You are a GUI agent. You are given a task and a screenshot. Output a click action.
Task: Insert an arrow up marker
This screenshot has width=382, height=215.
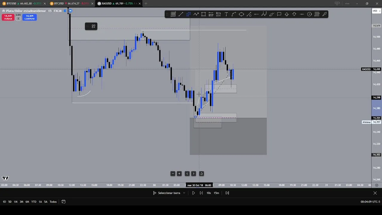point(287,14)
